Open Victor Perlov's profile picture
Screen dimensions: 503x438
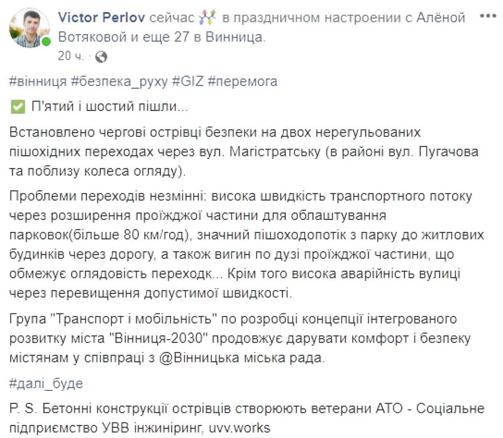[30, 28]
